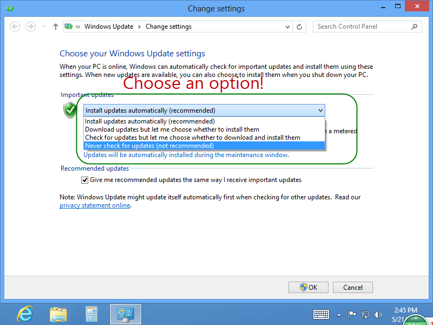The width and height of the screenshot is (433, 325).
Task: Choose Install updates automatically (recommended) from list
Action: click(205, 121)
